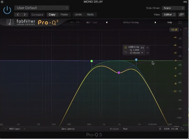Solo band with headphones icon
The image size is (189, 139).
pos(142,48)
